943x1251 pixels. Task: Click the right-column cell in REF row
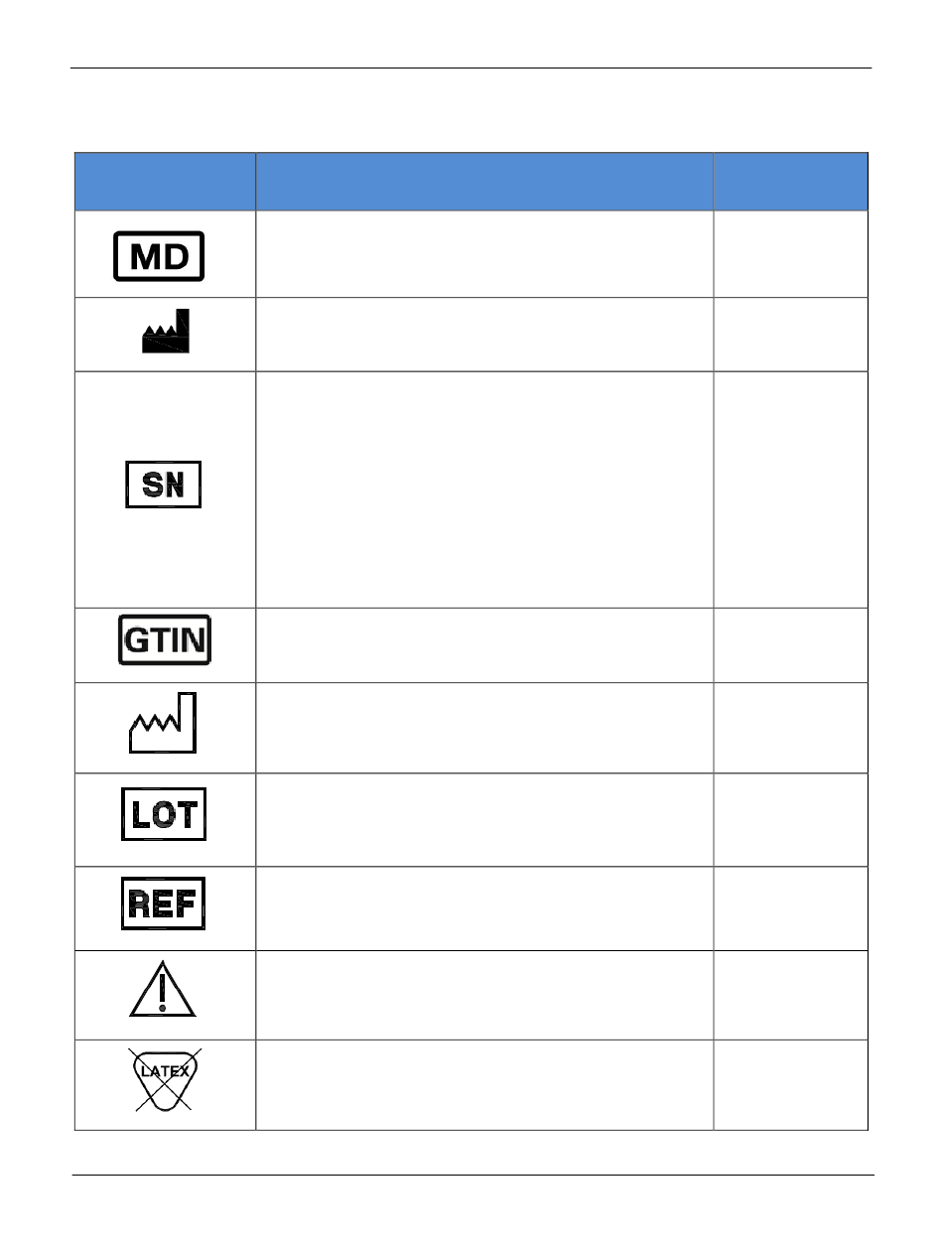[791, 907]
